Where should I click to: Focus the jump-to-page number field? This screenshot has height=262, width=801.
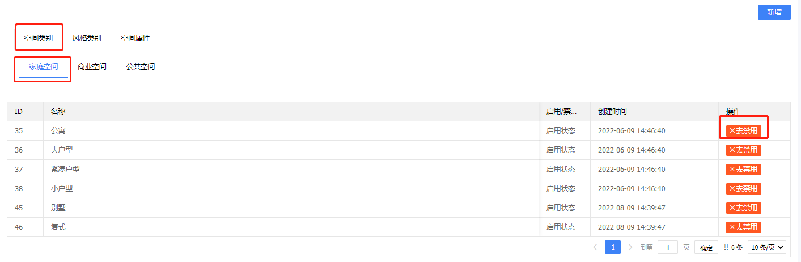pyautogui.click(x=667, y=247)
